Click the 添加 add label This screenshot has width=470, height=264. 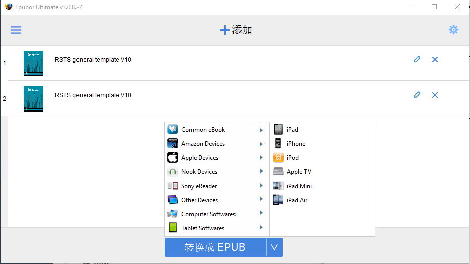coord(242,30)
